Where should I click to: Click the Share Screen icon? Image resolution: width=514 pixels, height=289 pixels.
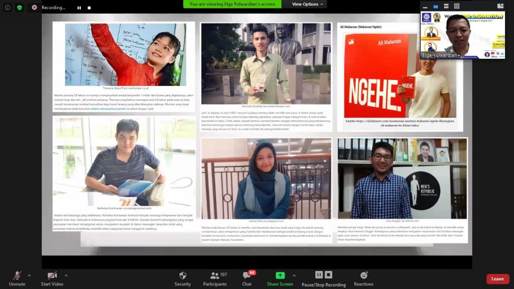coord(280,276)
